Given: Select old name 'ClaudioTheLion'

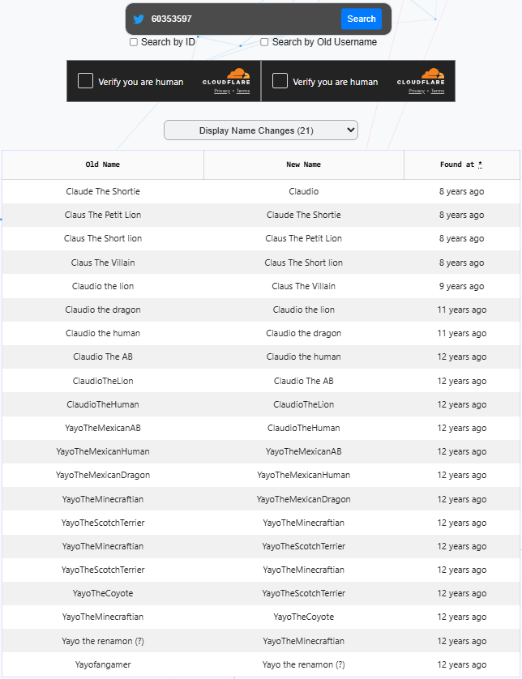Looking at the screenshot, I should (x=103, y=381).
